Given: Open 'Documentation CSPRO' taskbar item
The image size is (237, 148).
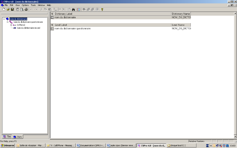Looking at the screenshot, I should pyautogui.click(x=91, y=145).
